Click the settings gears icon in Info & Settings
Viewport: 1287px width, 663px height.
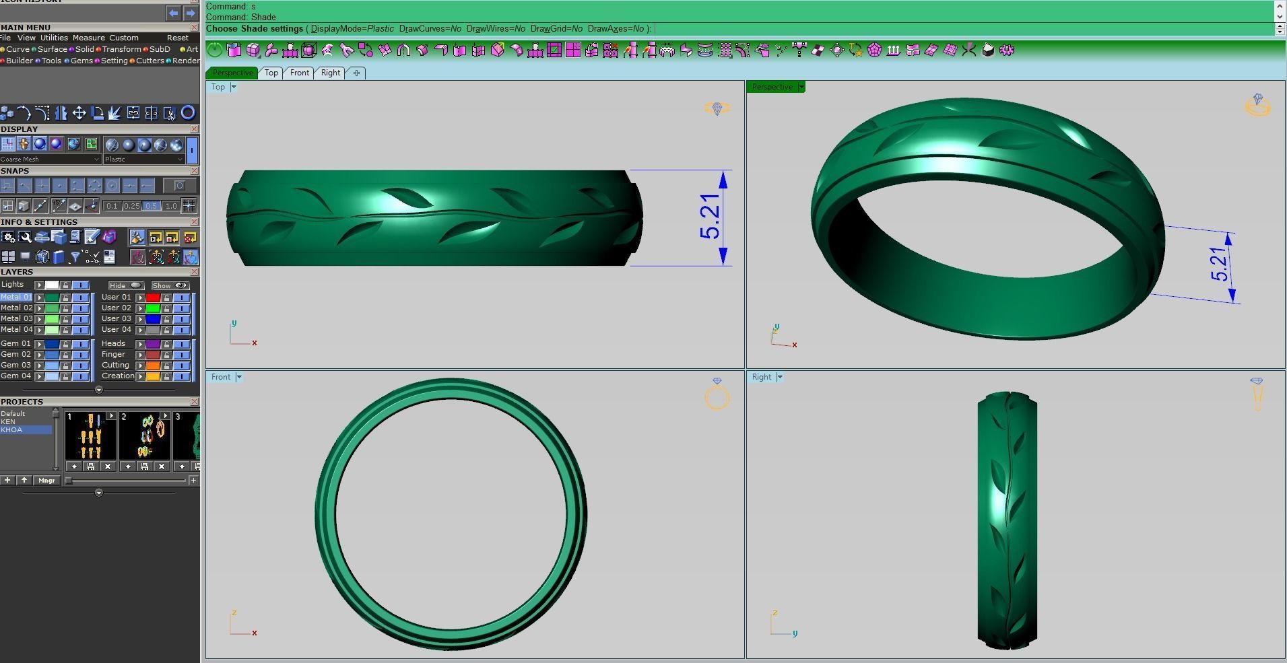tap(9, 237)
